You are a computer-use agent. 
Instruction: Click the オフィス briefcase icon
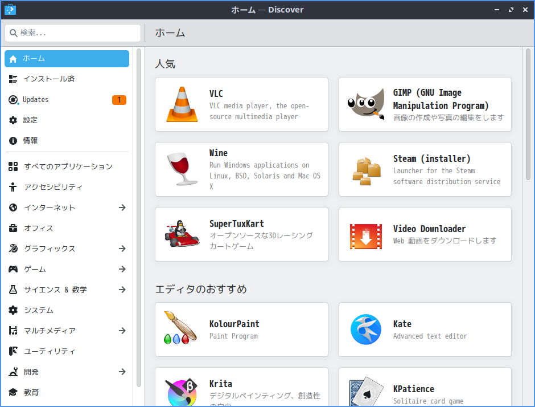coord(13,228)
